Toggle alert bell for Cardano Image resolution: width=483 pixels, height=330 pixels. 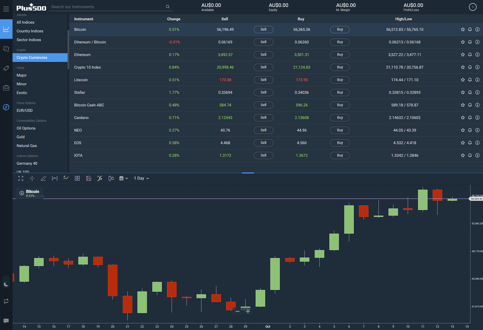point(470,117)
